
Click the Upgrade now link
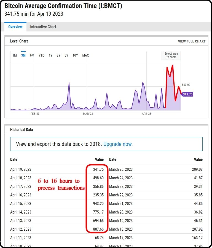click(118, 144)
